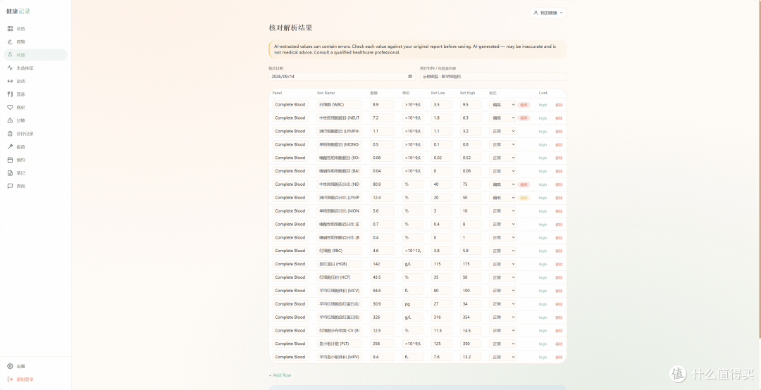Remove the (MPV) row
The width and height of the screenshot is (761, 390).
click(559, 357)
